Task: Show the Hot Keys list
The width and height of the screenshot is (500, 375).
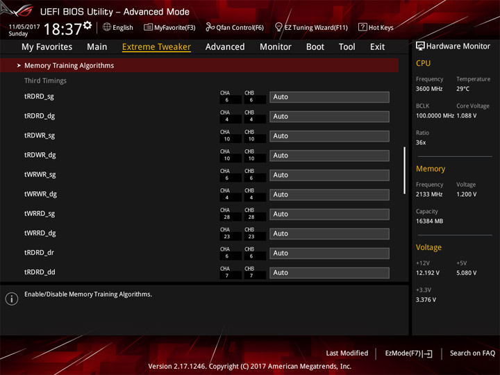Action: point(381,27)
